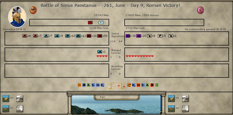Screen dimensions: 233x115
Task: Click the top-left supply icon showing 100
Action: tap(6, 98)
